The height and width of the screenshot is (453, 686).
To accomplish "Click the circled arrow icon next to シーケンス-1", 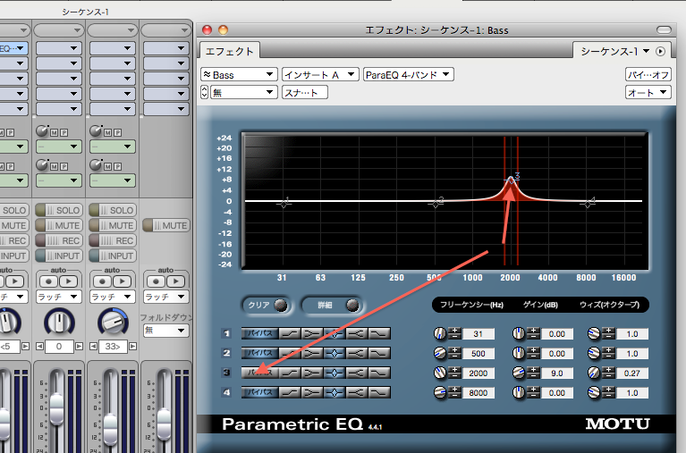I will pos(660,52).
